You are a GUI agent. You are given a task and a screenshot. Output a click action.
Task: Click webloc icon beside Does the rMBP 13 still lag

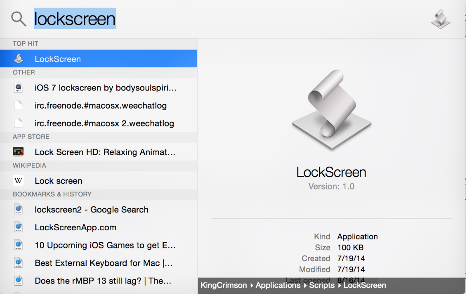pyautogui.click(x=18, y=281)
